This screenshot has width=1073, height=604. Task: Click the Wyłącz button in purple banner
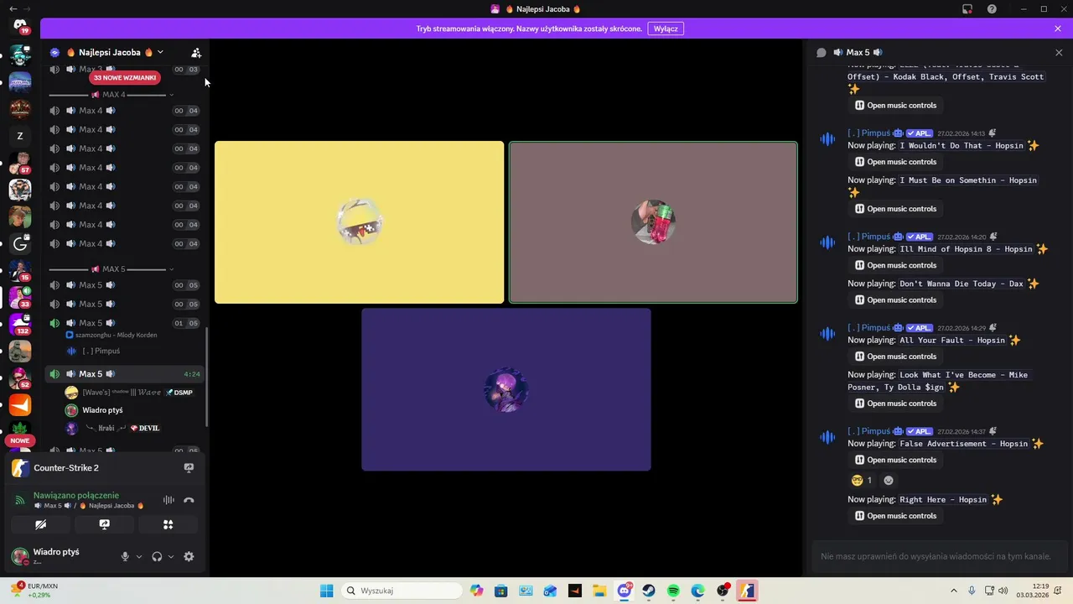pos(666,29)
